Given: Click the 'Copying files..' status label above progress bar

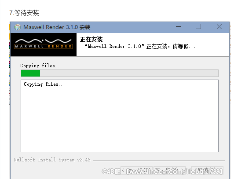Looking at the screenshot, I should pos(40,66).
